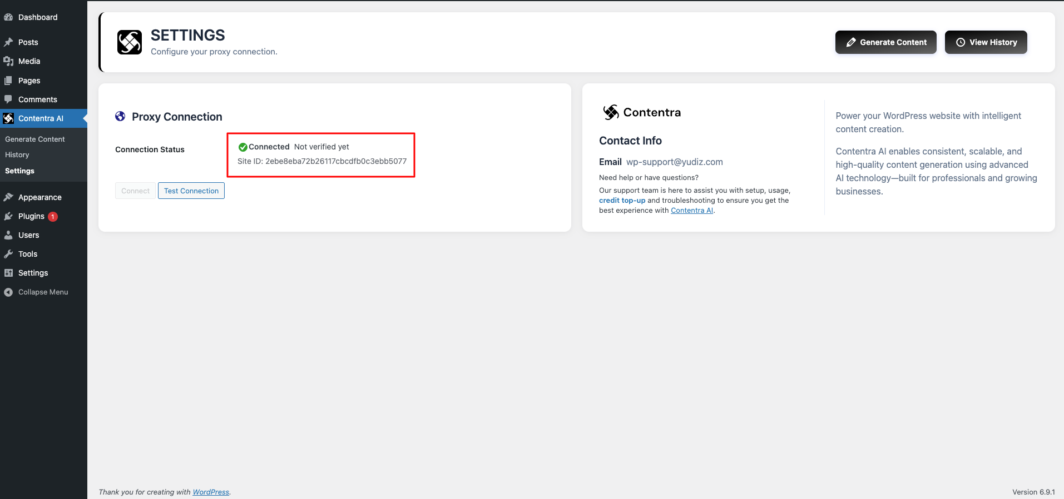Open the History submenu item
1064x499 pixels.
(17, 154)
